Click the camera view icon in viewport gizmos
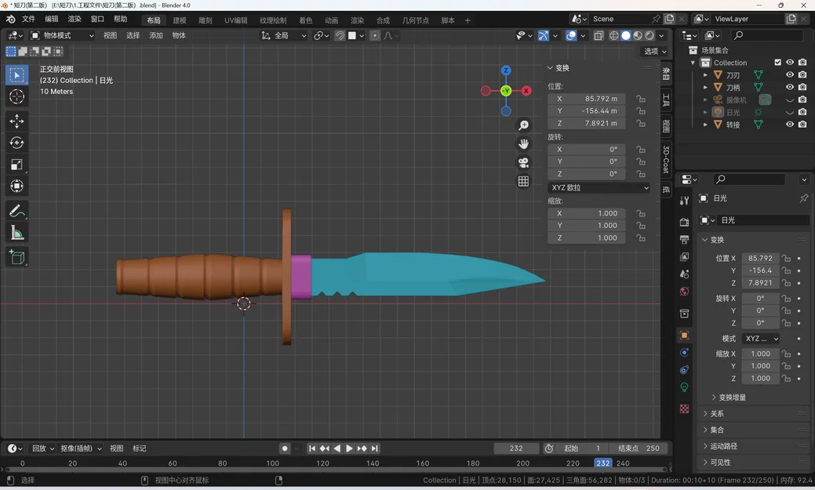This screenshot has width=815, height=490. (524, 163)
